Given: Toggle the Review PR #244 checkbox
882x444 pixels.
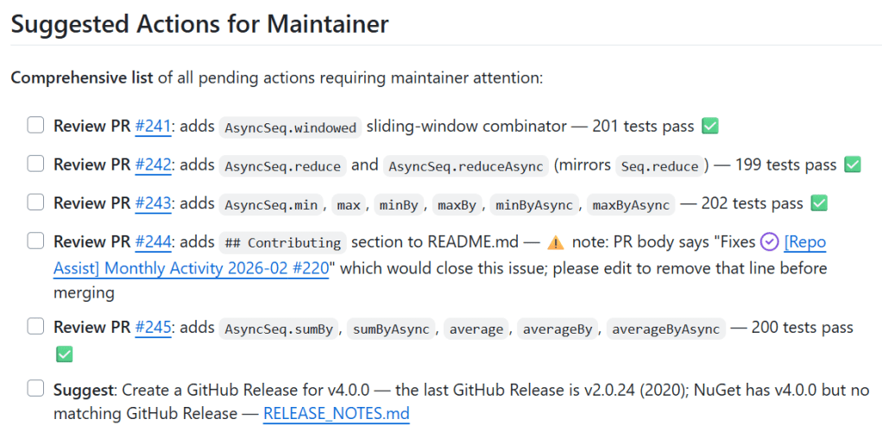Looking at the screenshot, I should coord(35,242).
